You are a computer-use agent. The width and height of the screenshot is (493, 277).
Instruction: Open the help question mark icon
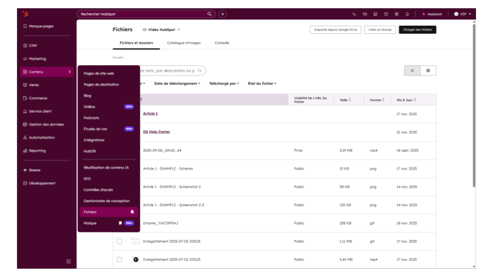point(386,14)
